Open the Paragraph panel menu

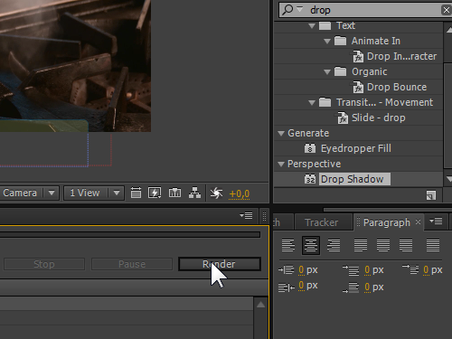click(436, 221)
